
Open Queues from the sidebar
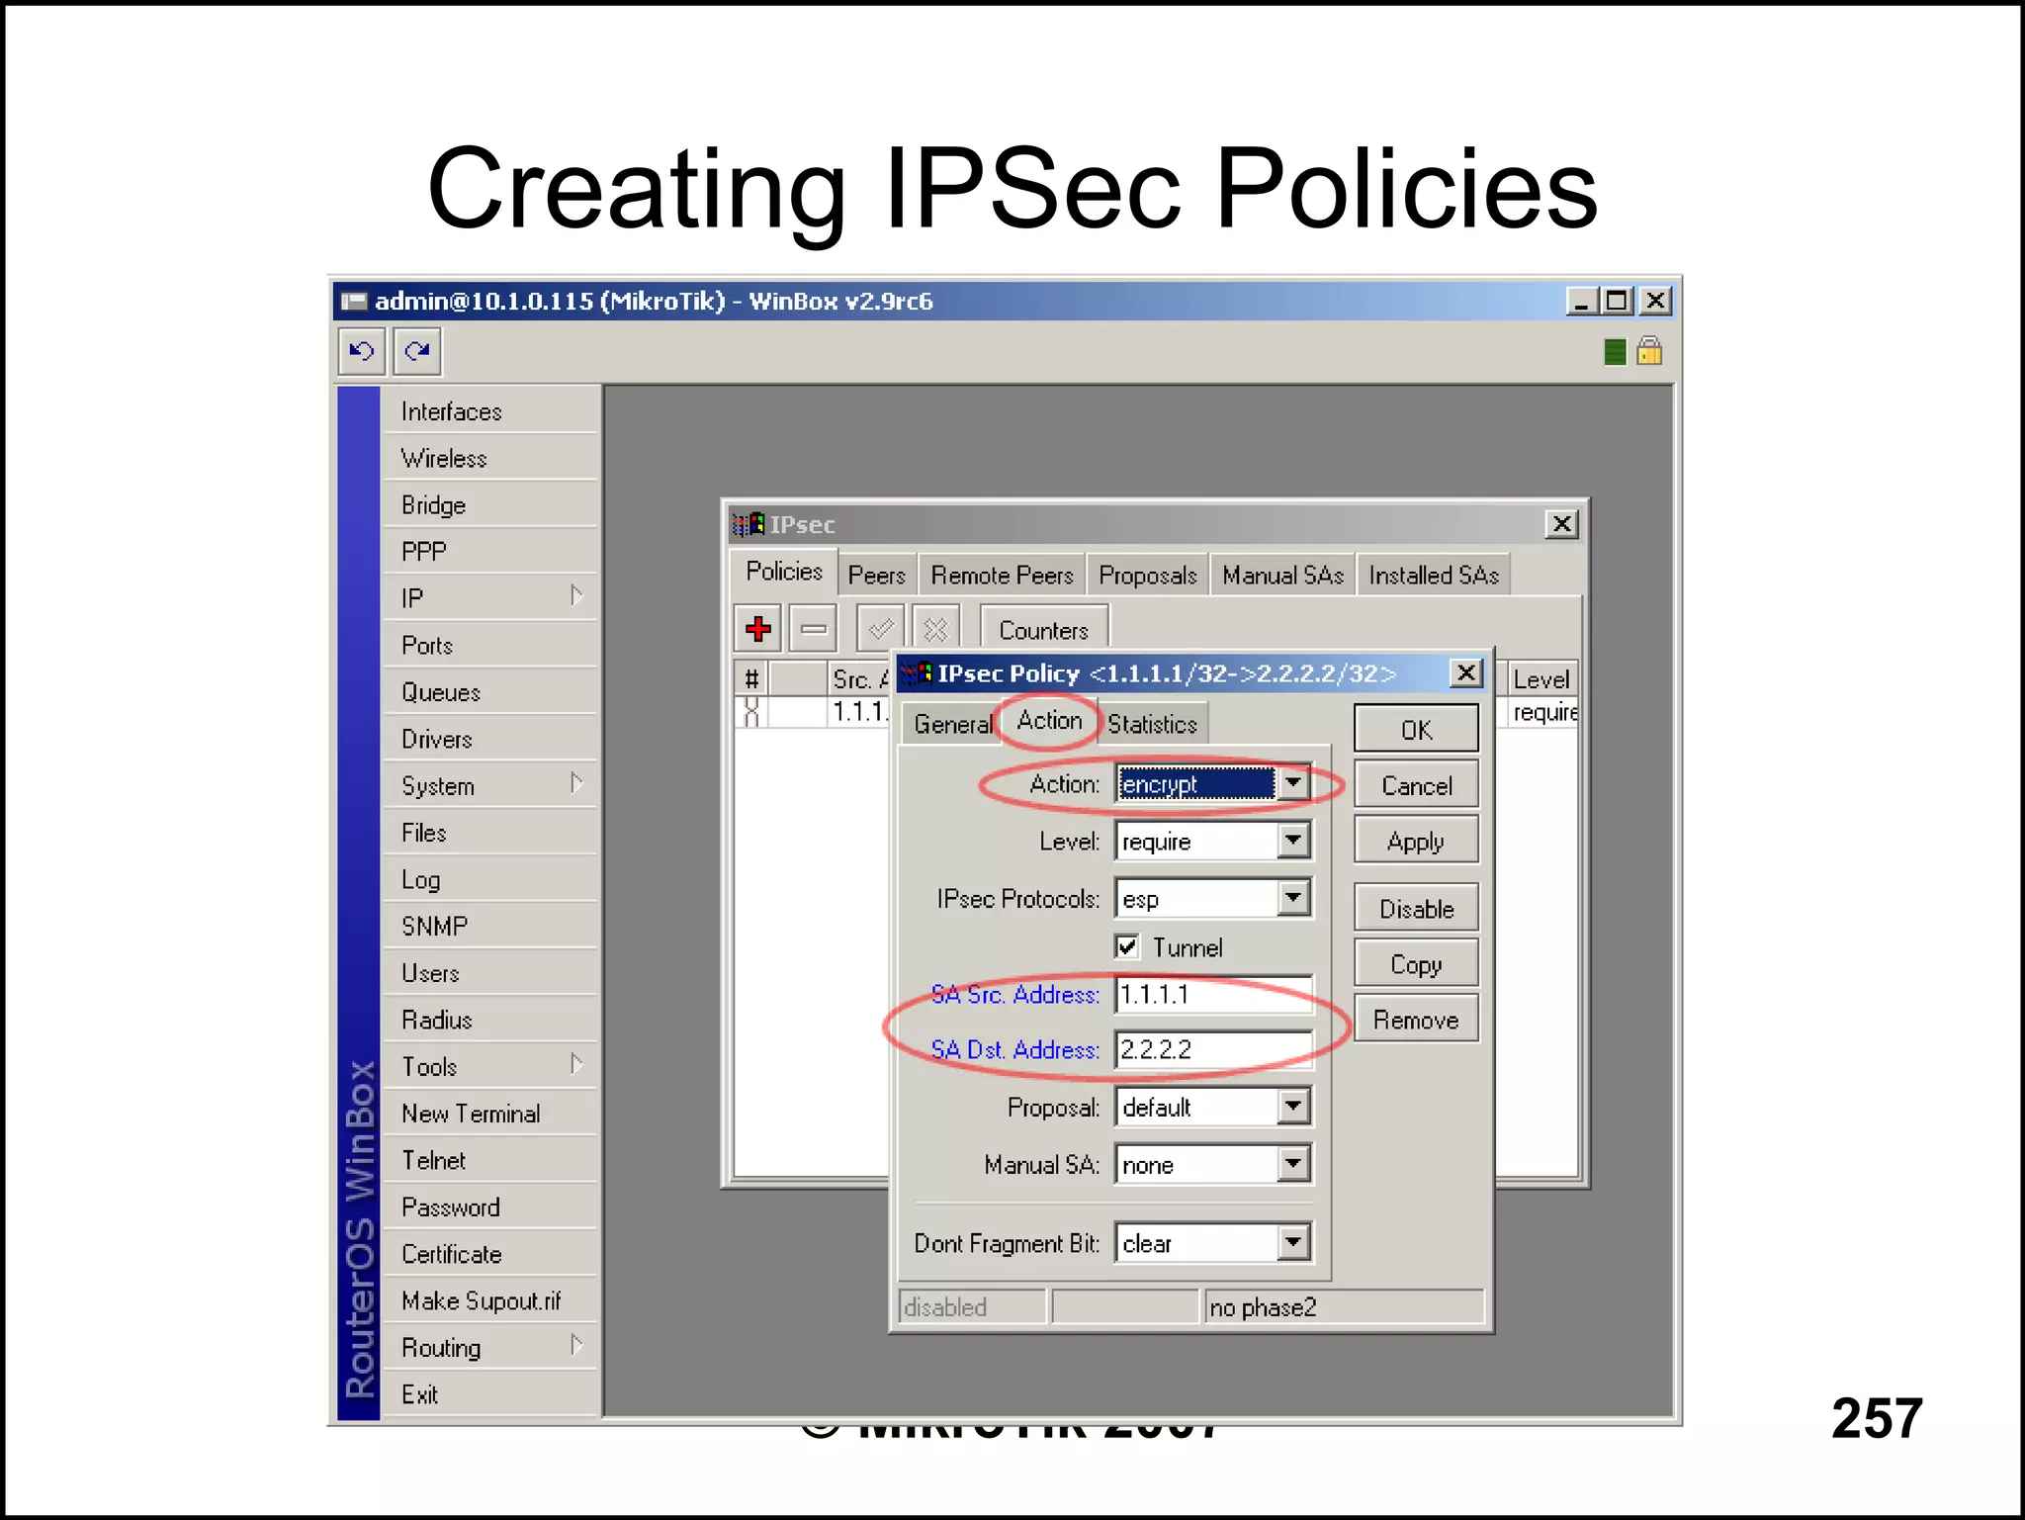click(x=490, y=692)
